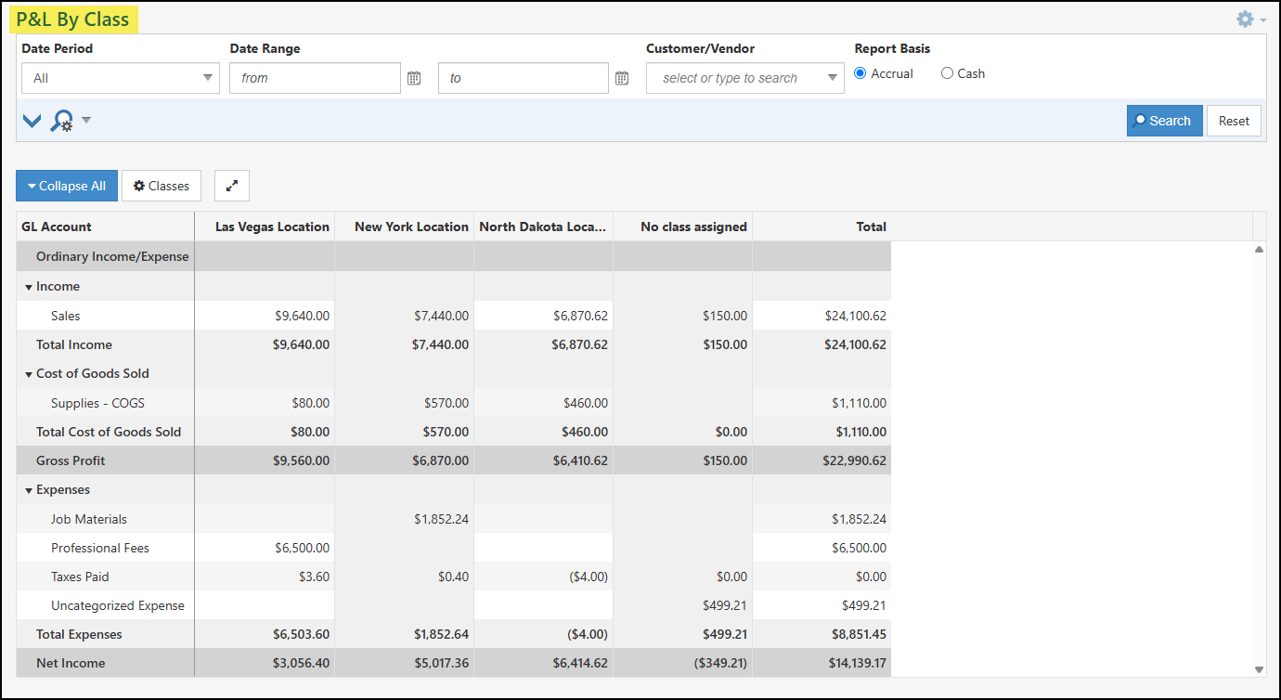The height and width of the screenshot is (700, 1281).
Task: Open New York Job Materials amount $1,852.24
Action: click(x=441, y=519)
